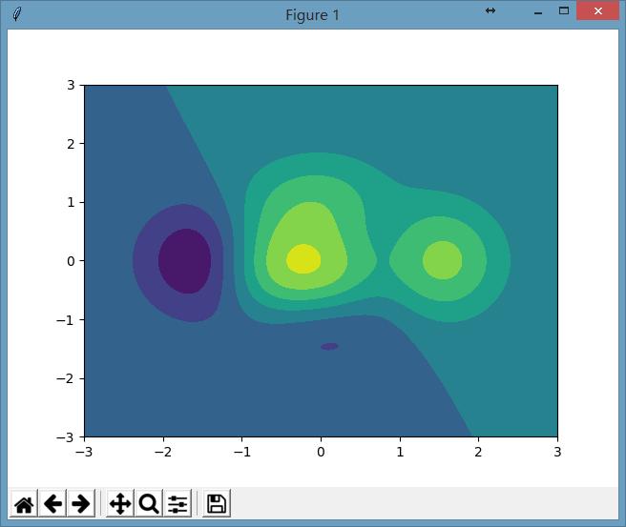Viewport: 626px width, 527px height.
Task: Click the right-side light green peak
Action: (x=442, y=260)
